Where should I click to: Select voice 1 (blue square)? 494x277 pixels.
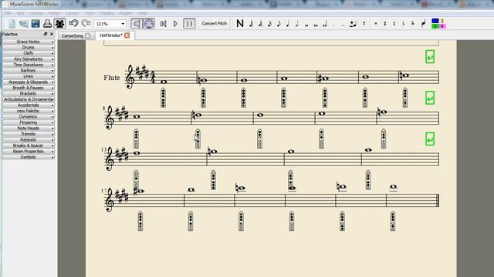435,21
